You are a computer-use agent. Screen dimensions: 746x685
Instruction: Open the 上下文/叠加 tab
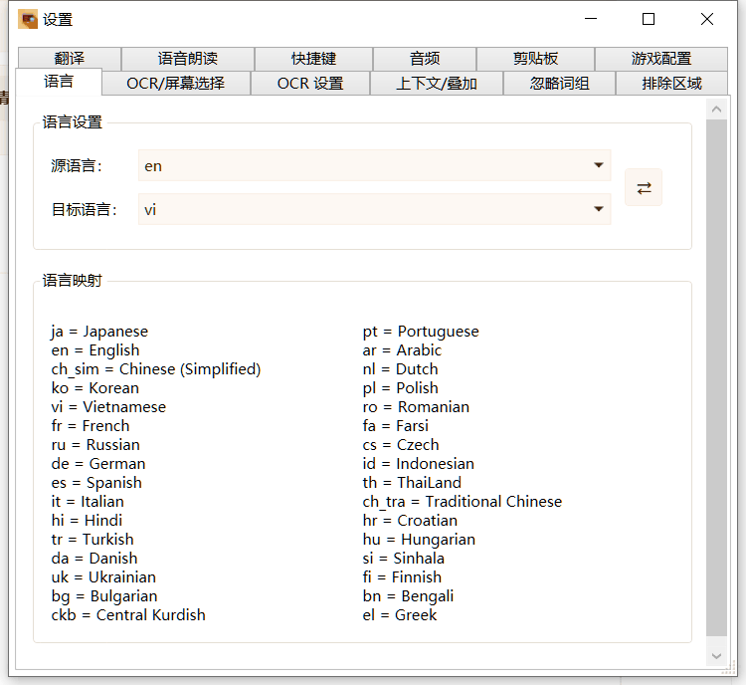437,84
